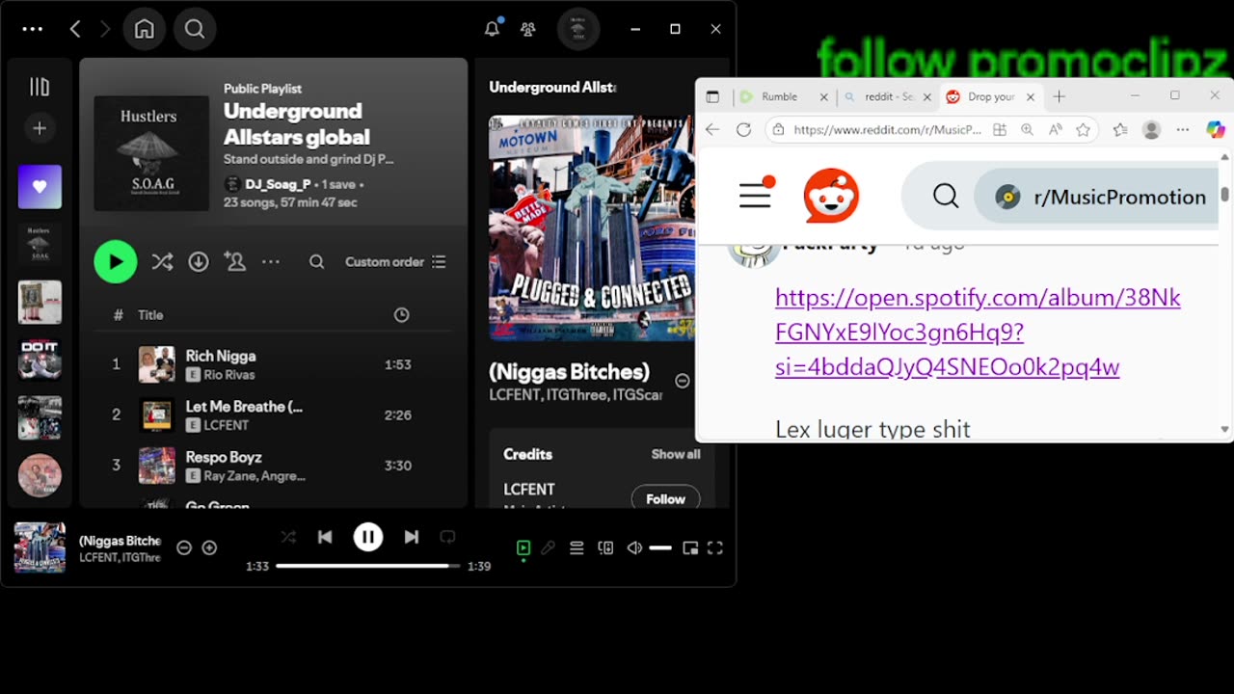The image size is (1234, 694).
Task: Open Spotify three-dot main menu
Action: click(x=32, y=29)
